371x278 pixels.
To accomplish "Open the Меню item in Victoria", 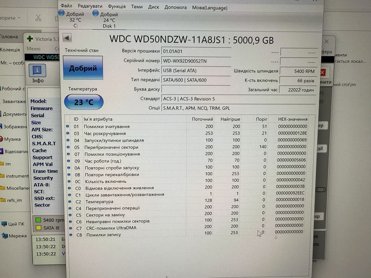I will click(33, 49).
